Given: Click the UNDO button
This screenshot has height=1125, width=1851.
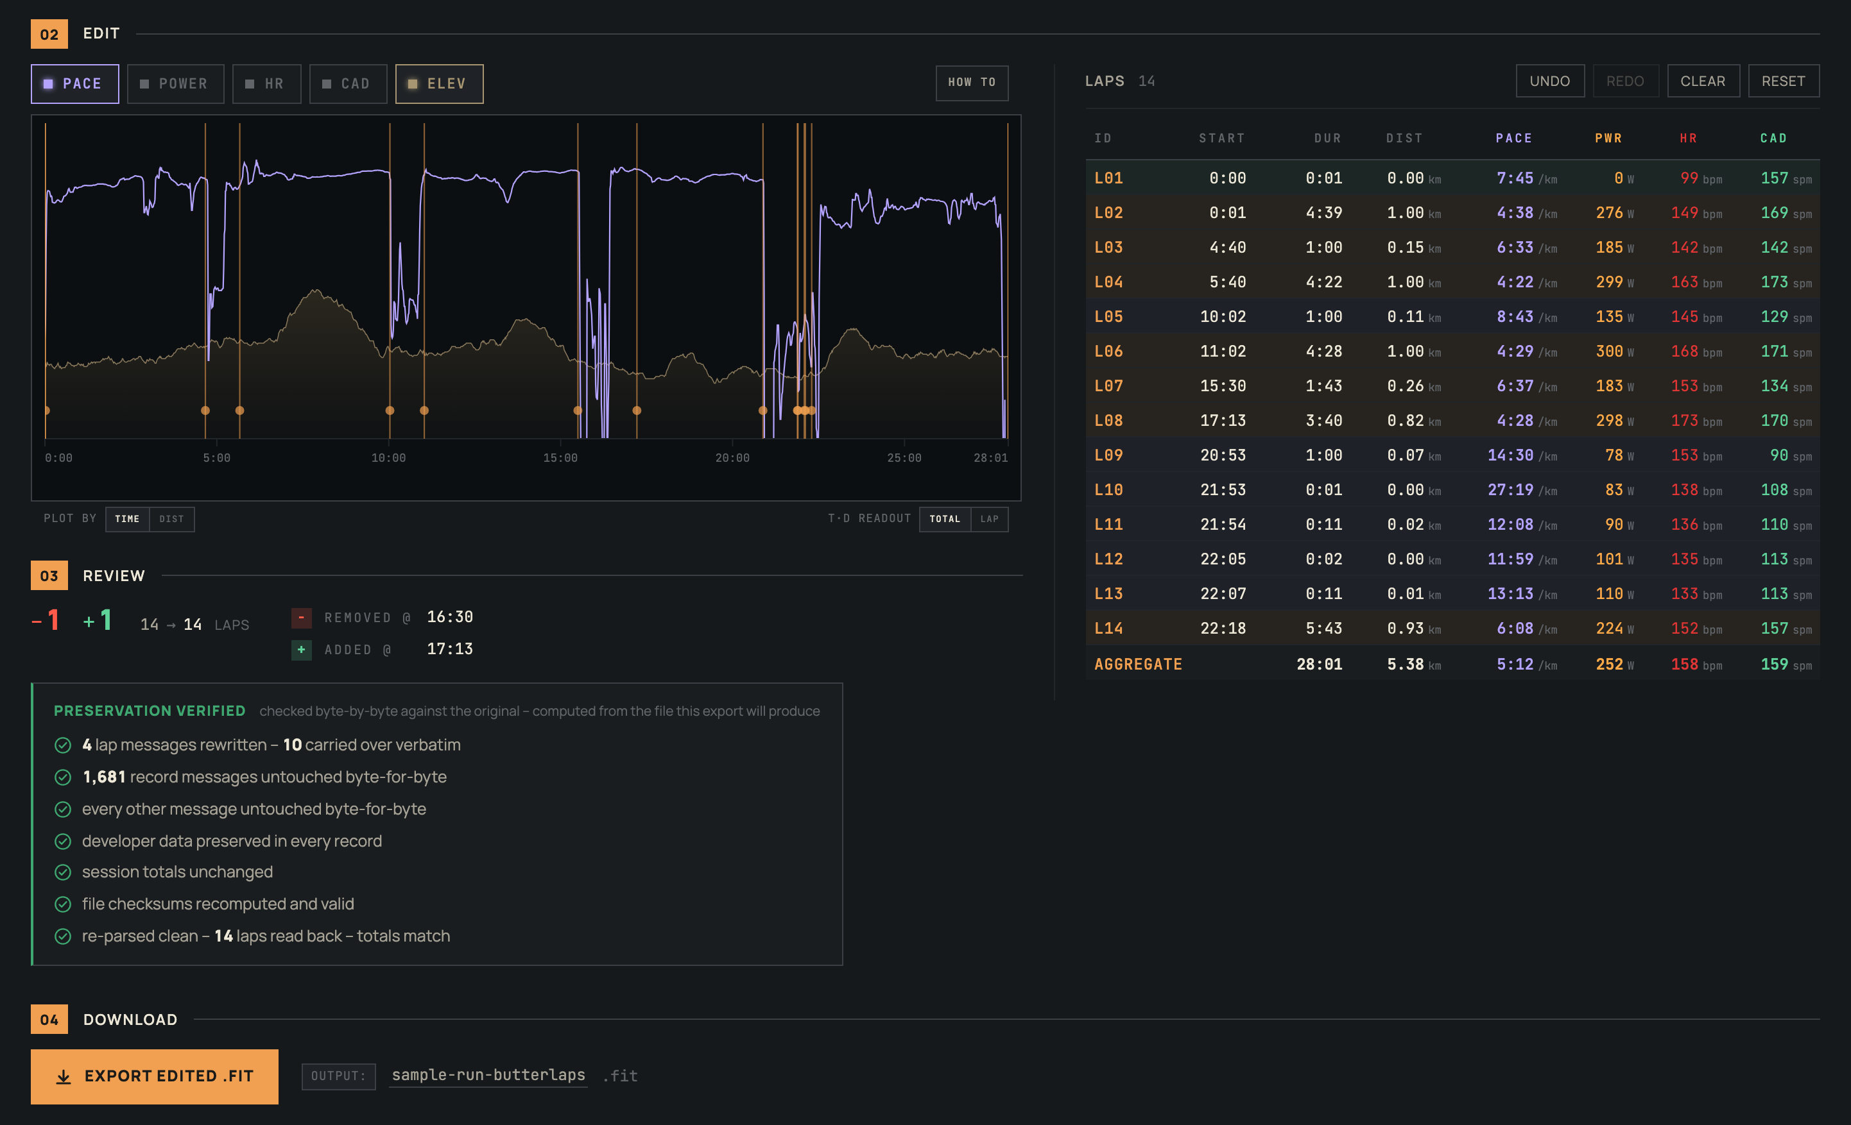Looking at the screenshot, I should (x=1550, y=81).
